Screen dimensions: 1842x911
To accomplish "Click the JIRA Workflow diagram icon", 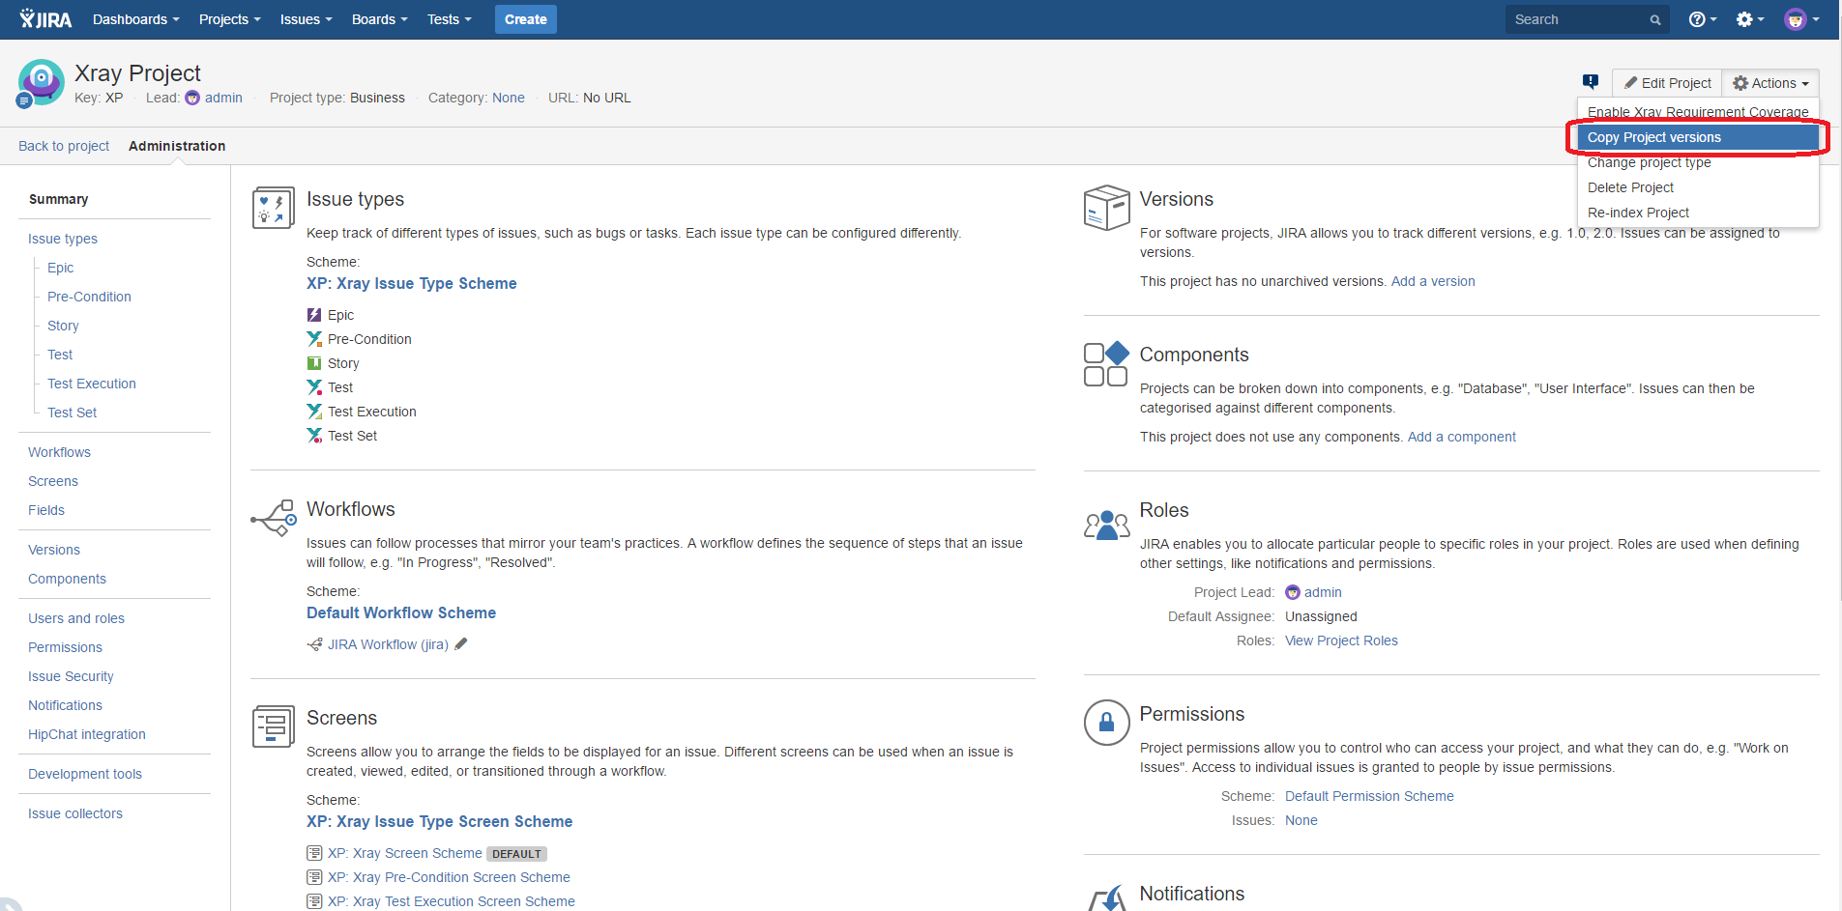I will [x=314, y=644].
